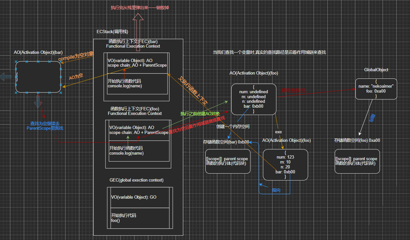Screen dimensions: 410x240
Task: Select the blue left-arrow shape at far left
Action: click(5, 76)
